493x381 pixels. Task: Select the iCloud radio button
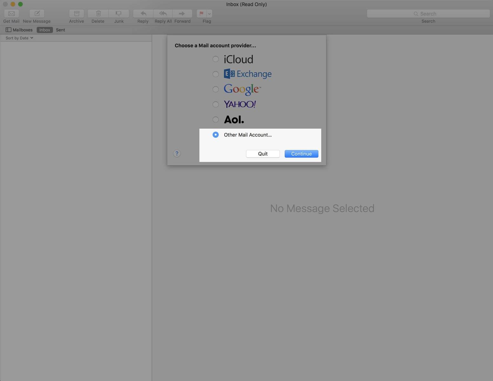coord(215,59)
